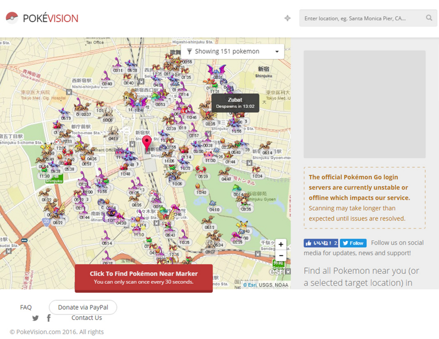Viewport: 439px width, 339px height.
Task: Click the esri logo on map
Action: pos(277,272)
